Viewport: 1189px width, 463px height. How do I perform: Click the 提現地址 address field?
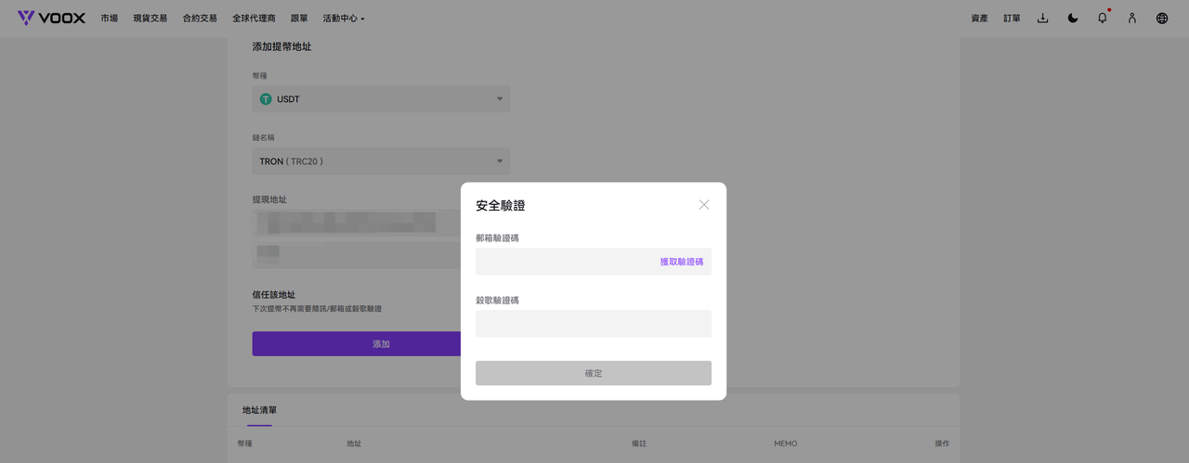point(357,223)
